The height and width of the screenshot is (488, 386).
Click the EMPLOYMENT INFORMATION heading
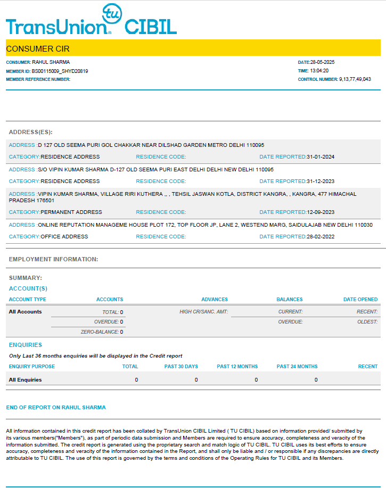pos(53,259)
